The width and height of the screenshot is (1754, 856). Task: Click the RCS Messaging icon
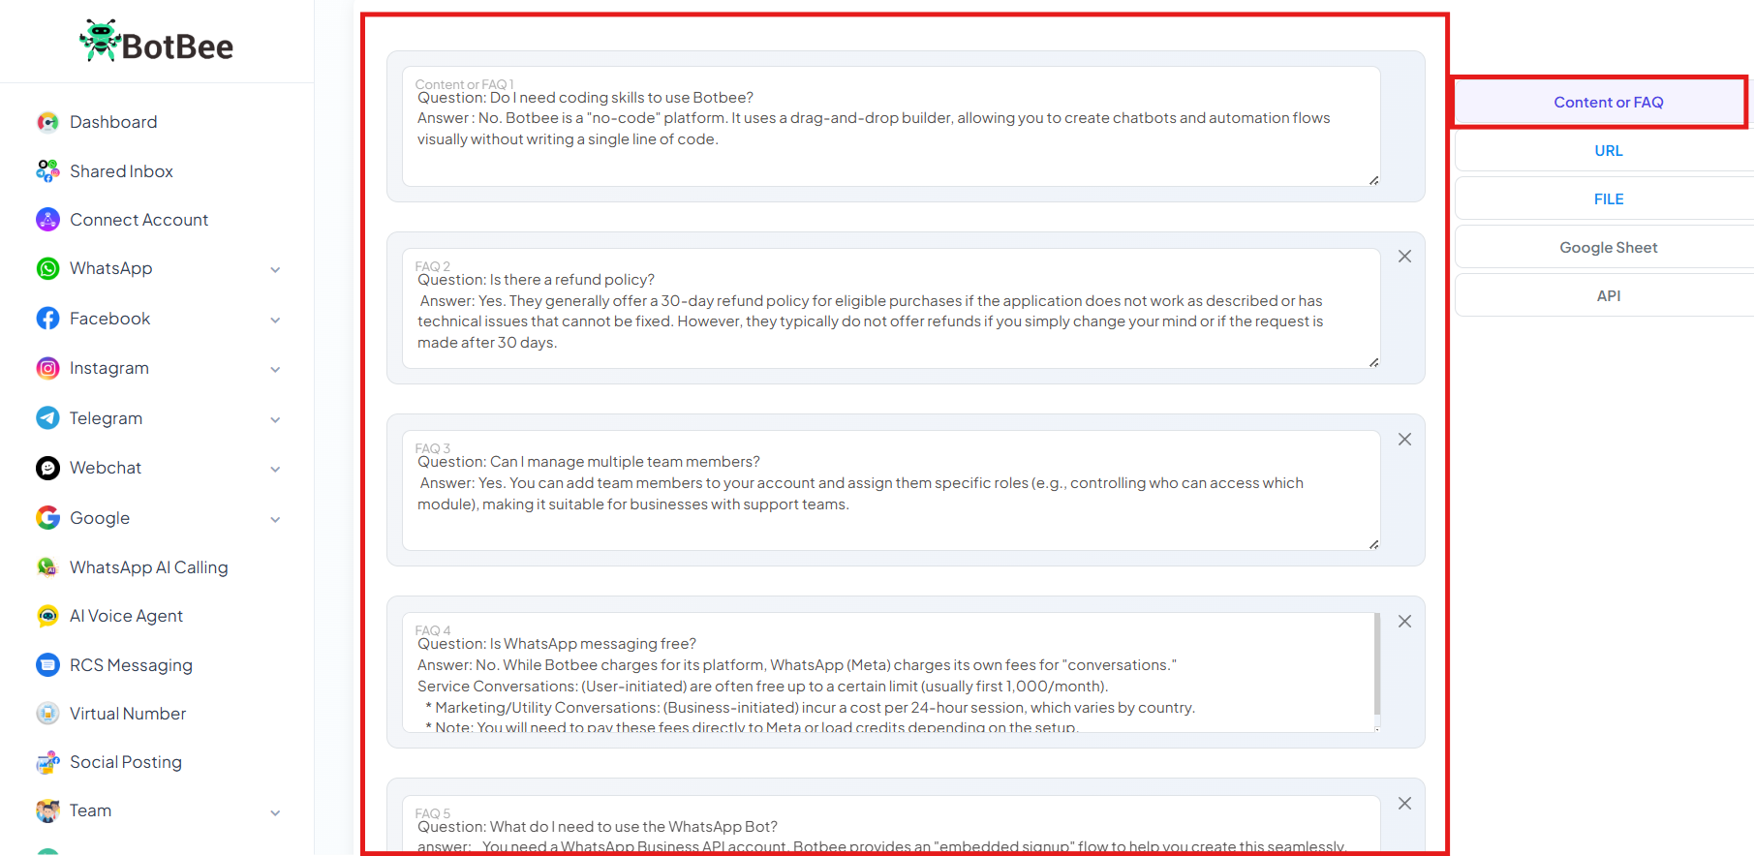[x=47, y=665]
